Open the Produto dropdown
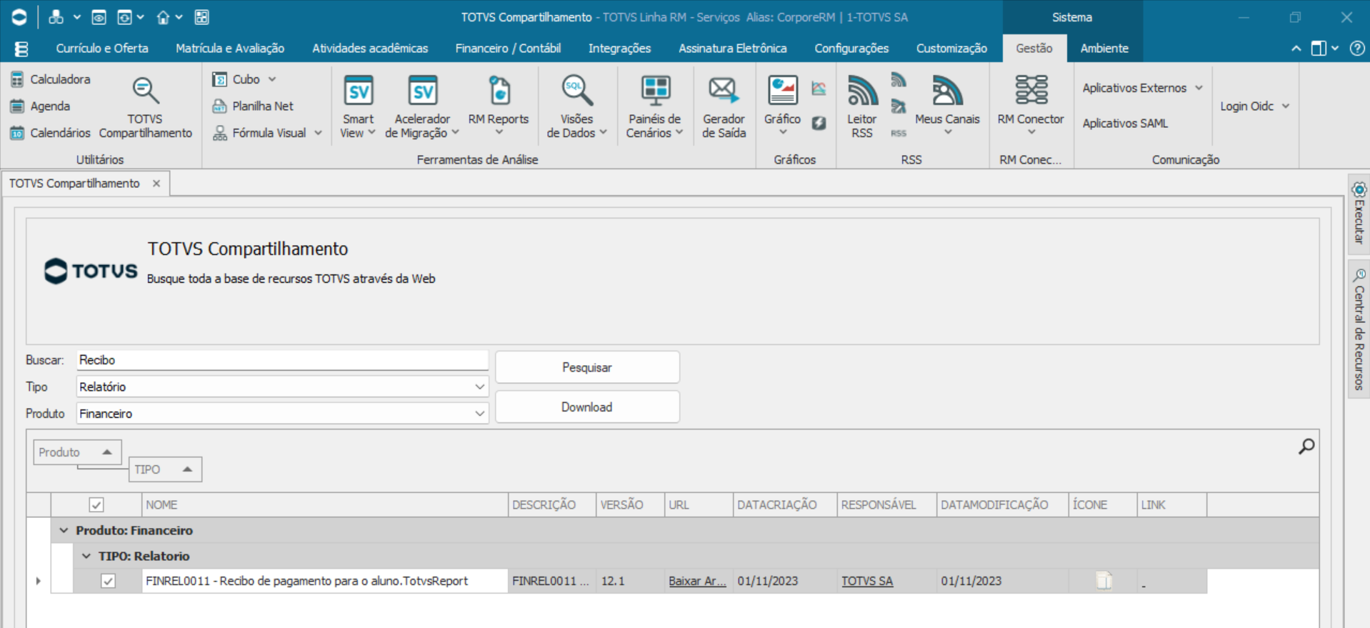This screenshot has height=628, width=1370. point(479,414)
